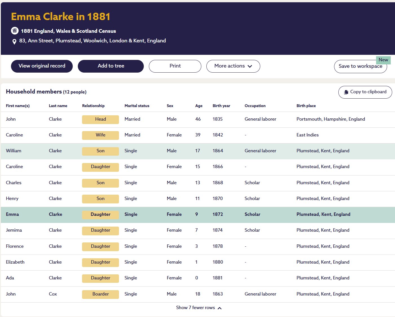
Task: Click the clipboard document icon
Action: point(346,92)
